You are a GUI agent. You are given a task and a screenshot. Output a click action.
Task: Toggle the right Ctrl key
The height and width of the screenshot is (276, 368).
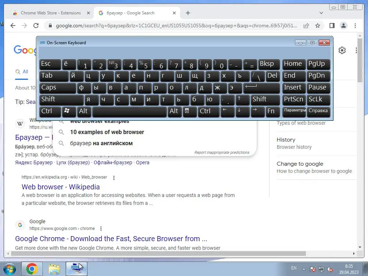tap(209, 111)
